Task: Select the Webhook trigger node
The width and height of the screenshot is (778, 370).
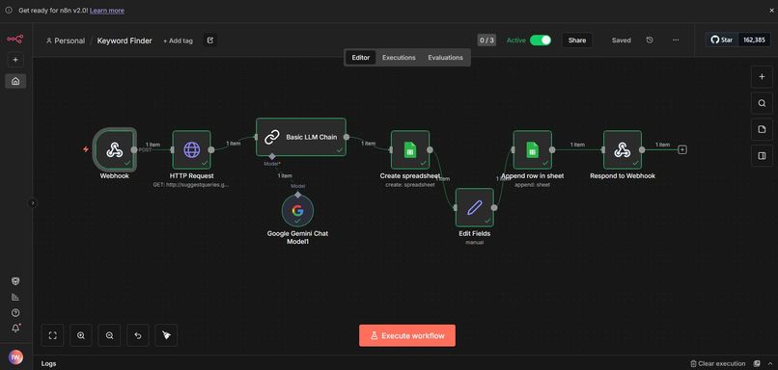Action: click(115, 149)
